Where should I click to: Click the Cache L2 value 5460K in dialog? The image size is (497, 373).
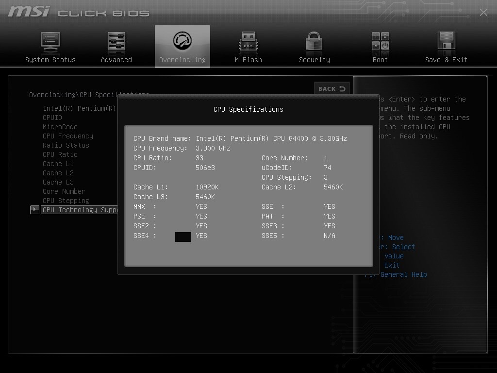333,187
